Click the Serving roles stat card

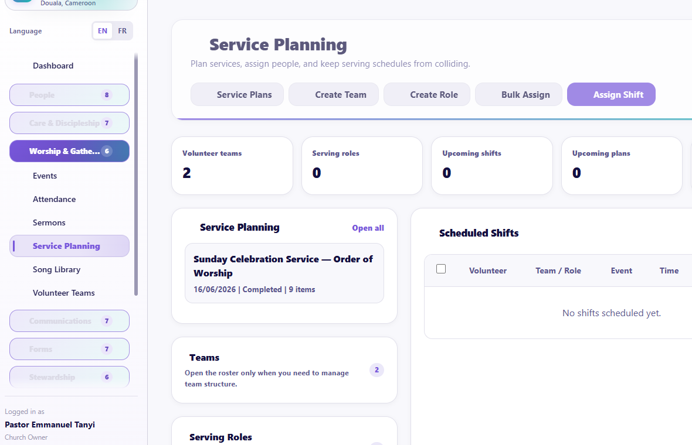point(362,166)
